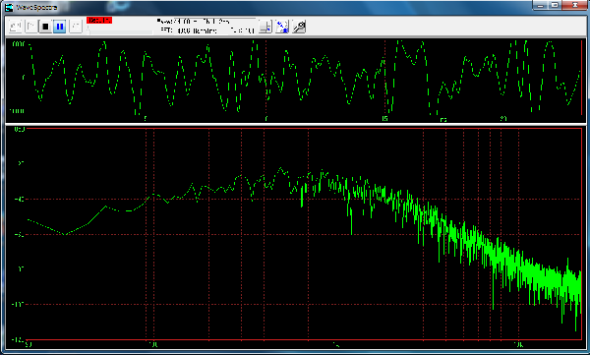Screen dimensions: 590x355
Task: Click the record button beside pause
Action: coord(76,27)
